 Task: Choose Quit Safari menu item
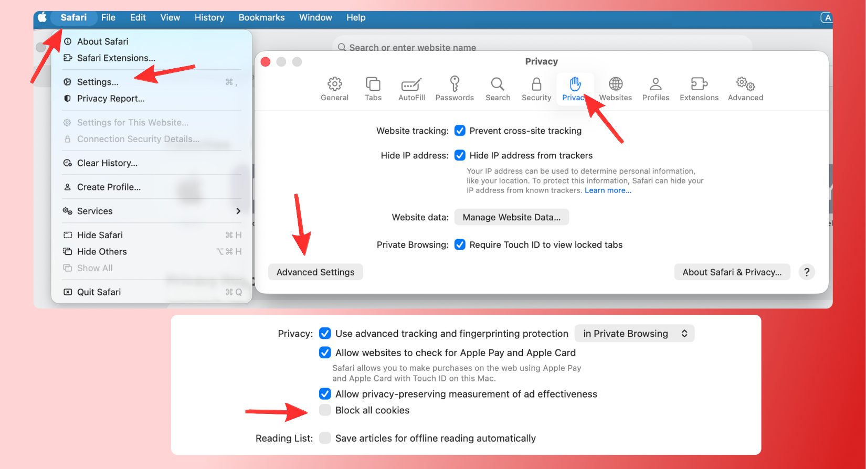(x=152, y=292)
